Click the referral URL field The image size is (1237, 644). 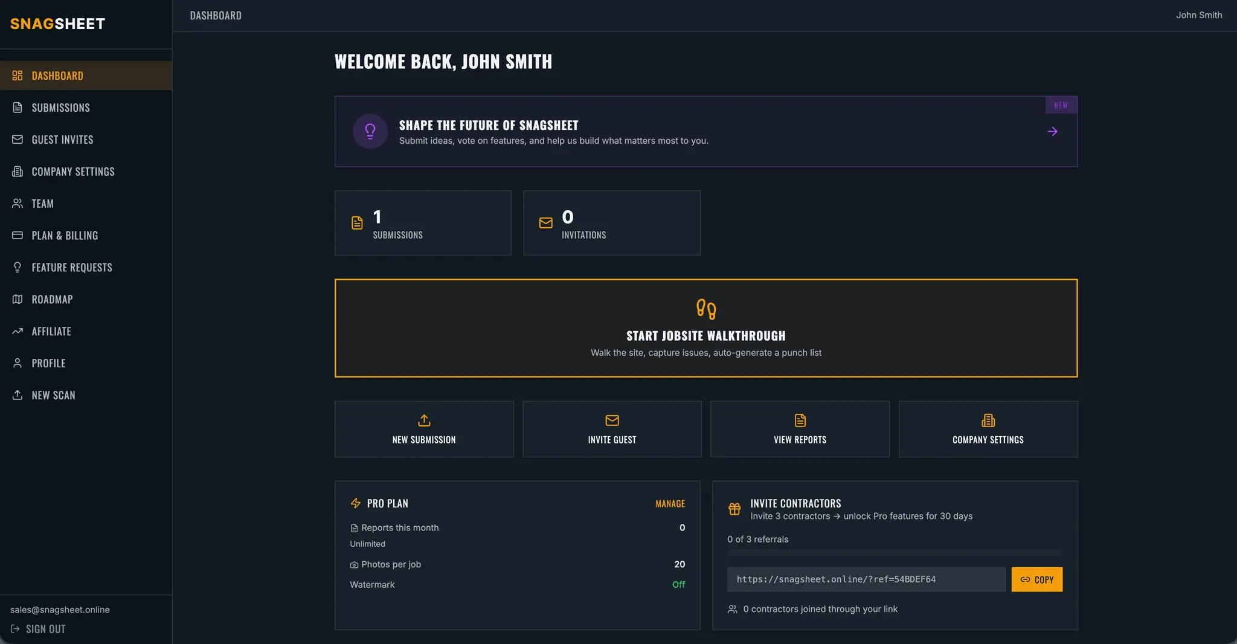(867, 579)
